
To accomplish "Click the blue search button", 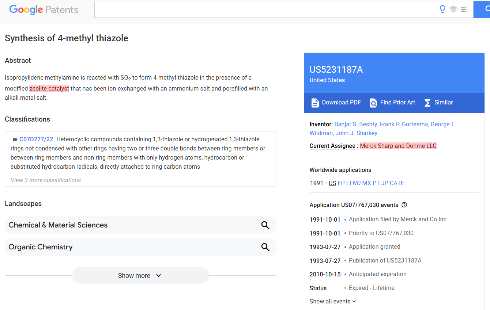I will pos(482,9).
